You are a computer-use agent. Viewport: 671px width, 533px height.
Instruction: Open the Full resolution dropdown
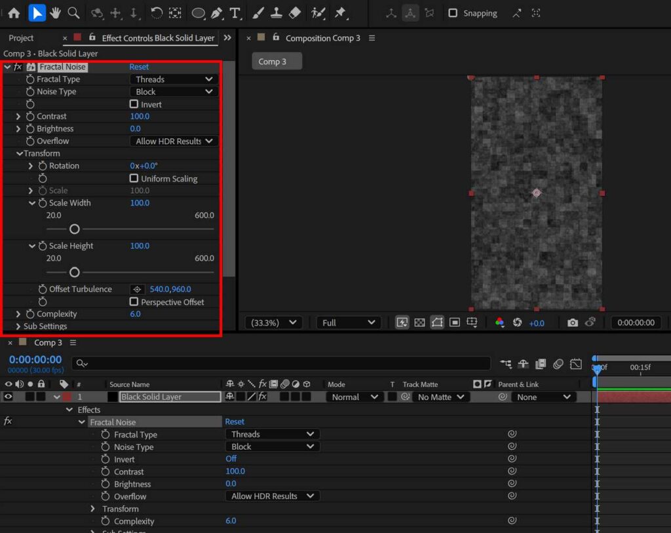(348, 323)
